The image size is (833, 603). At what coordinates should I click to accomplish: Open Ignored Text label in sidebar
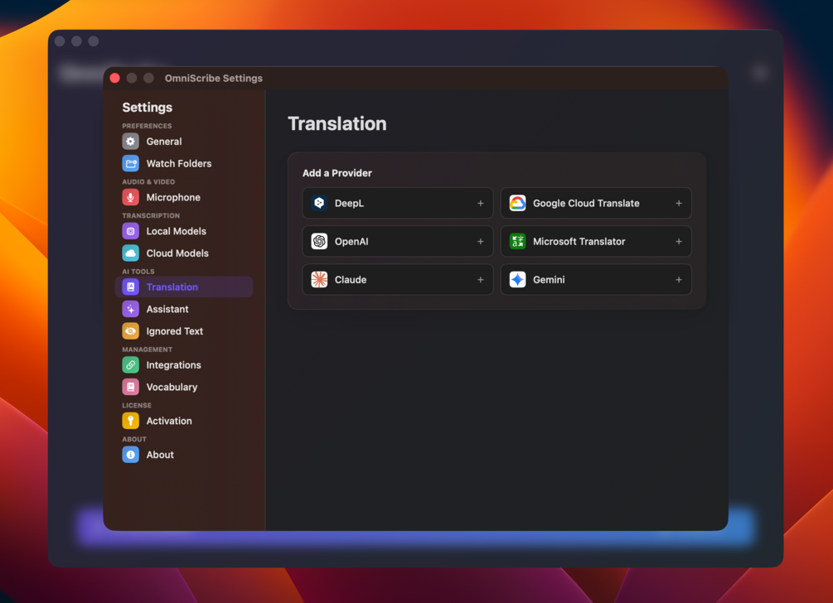click(175, 331)
